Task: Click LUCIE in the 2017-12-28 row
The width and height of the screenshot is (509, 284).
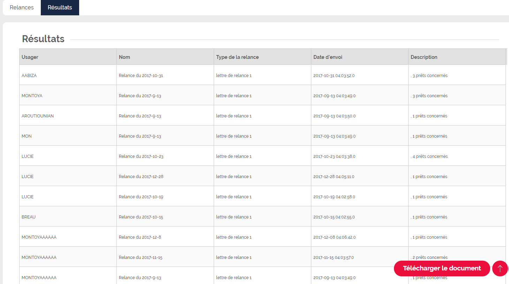Action: click(x=28, y=177)
